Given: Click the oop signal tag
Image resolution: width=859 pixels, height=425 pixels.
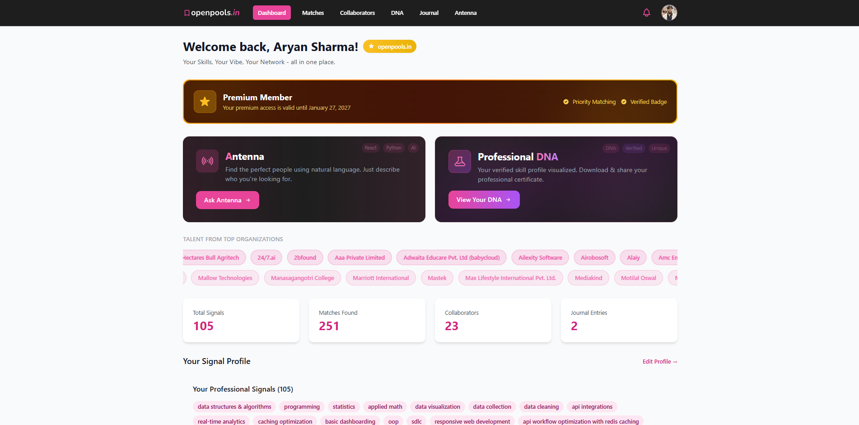Looking at the screenshot, I should pos(393,421).
